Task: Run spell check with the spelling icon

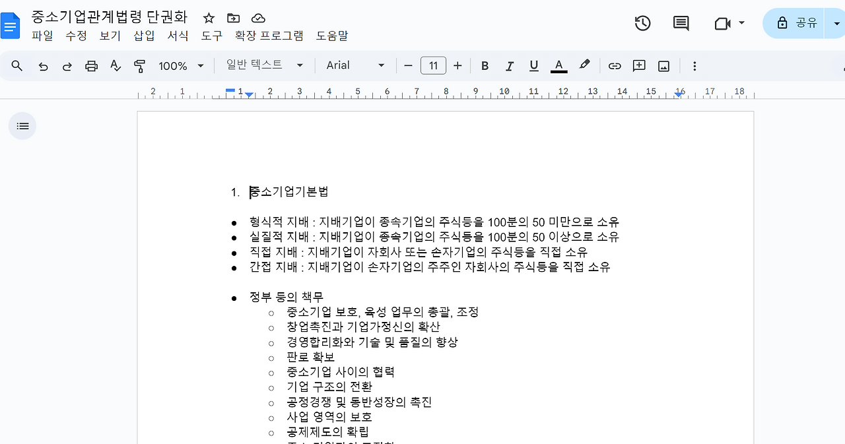Action: point(116,65)
